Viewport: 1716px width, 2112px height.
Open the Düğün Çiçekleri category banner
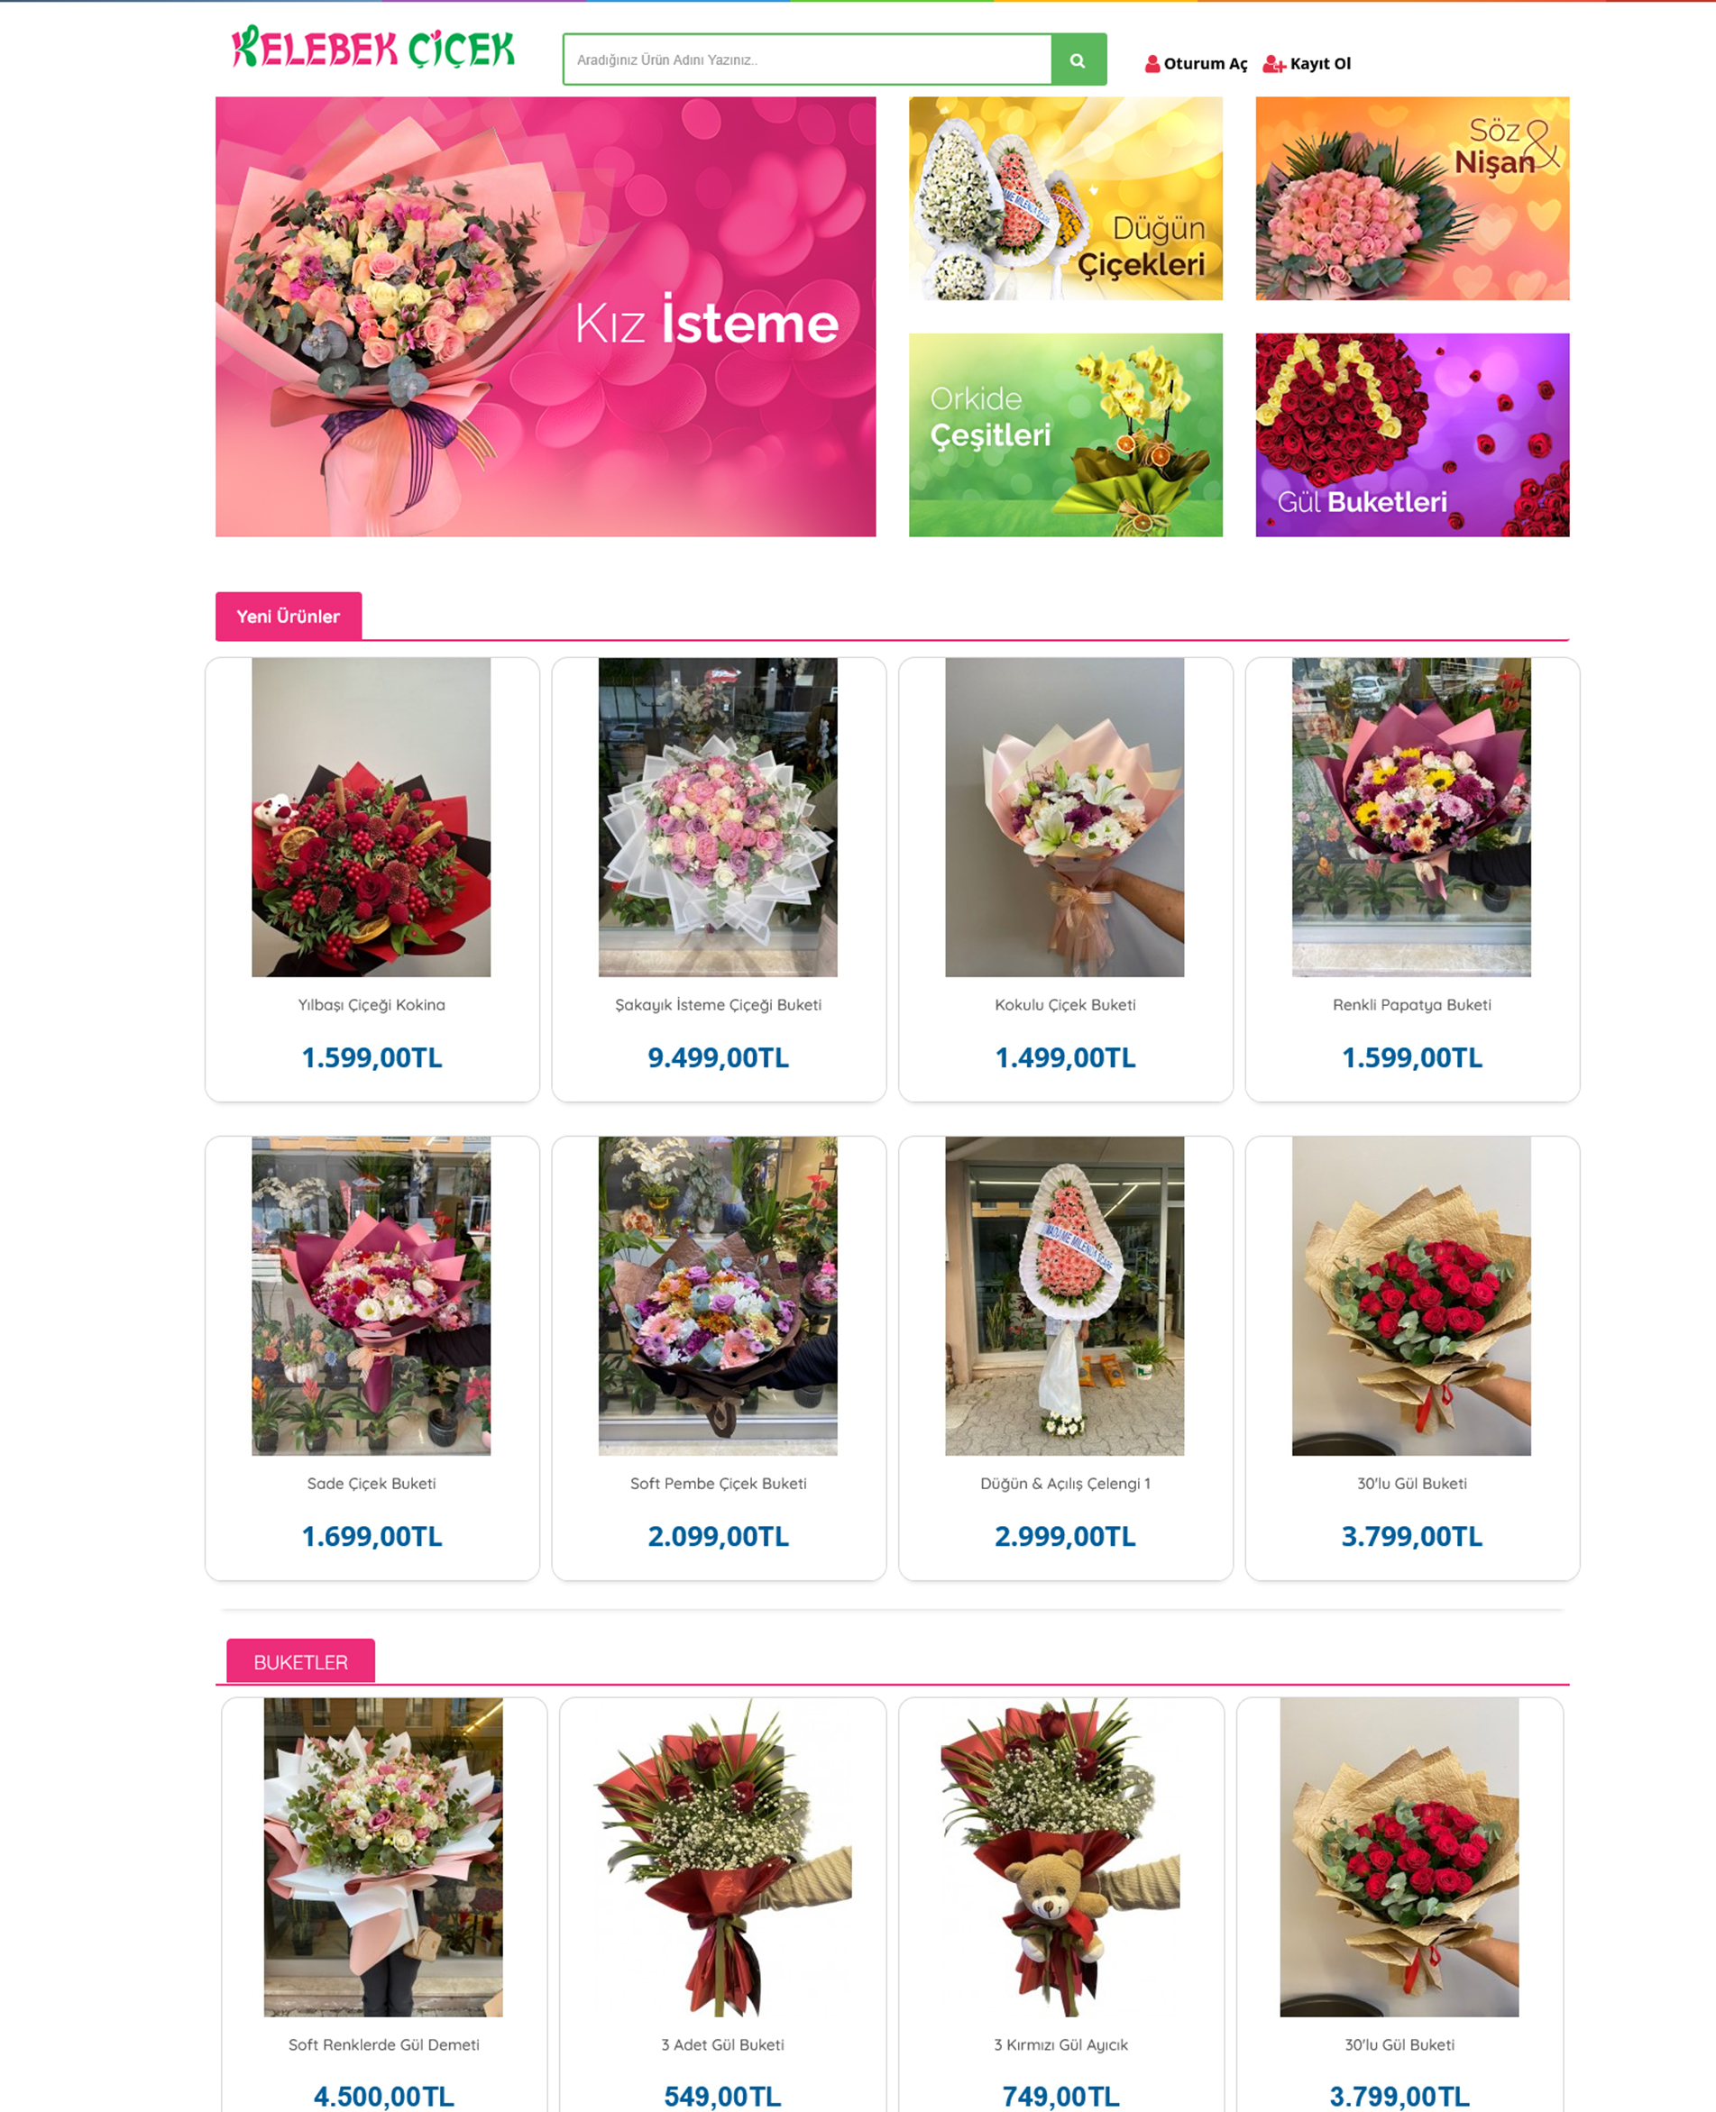1066,198
